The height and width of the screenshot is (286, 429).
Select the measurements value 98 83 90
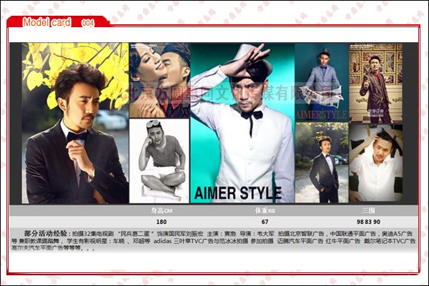coord(368,222)
